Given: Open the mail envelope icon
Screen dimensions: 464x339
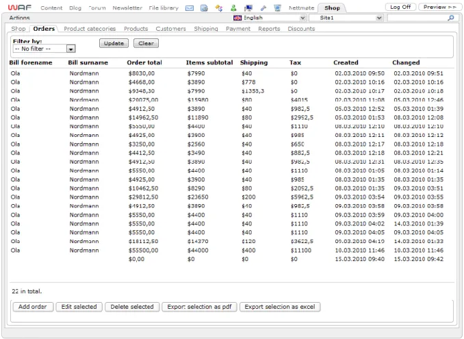Looking at the screenshot, I should point(190,8).
